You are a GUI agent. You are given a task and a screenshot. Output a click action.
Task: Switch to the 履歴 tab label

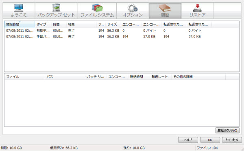pyautogui.click(x=165, y=15)
